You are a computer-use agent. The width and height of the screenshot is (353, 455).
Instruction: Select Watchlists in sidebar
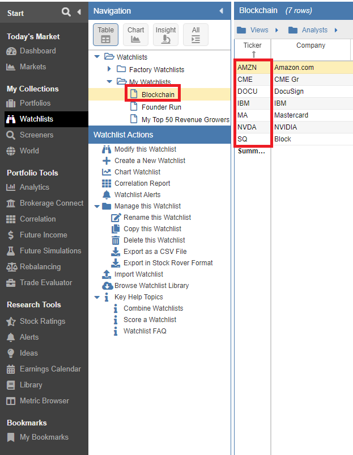coord(46,119)
